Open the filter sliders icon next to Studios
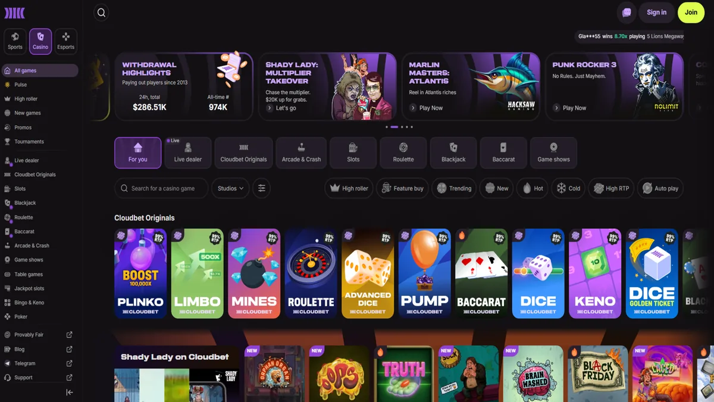Screen dimensions: 714x402 pos(261,188)
